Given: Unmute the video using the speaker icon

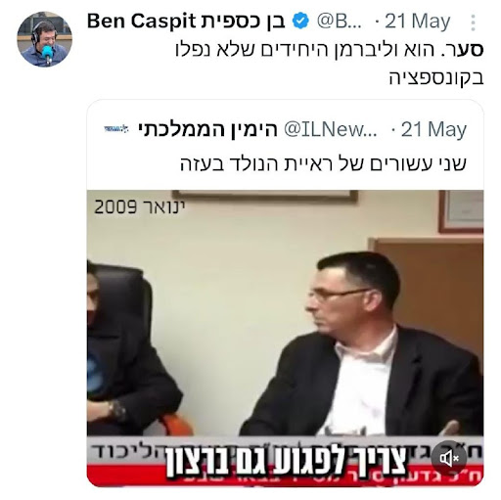Looking at the screenshot, I should (x=449, y=458).
